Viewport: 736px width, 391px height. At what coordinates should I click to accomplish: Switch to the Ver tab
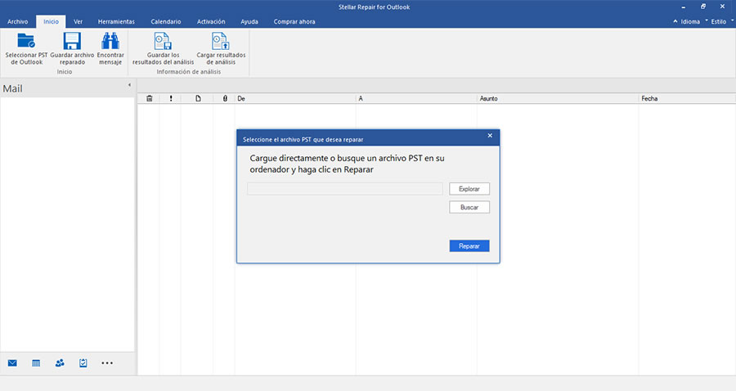78,21
